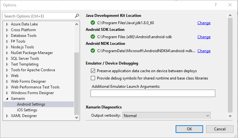Open the Output verbosity dropdown
This screenshot has width=238, height=138.
tap(166, 116)
